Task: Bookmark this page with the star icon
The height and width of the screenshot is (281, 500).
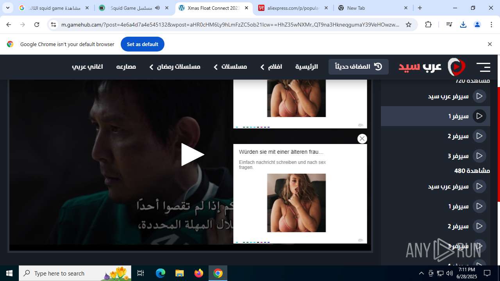Action: pos(409,25)
